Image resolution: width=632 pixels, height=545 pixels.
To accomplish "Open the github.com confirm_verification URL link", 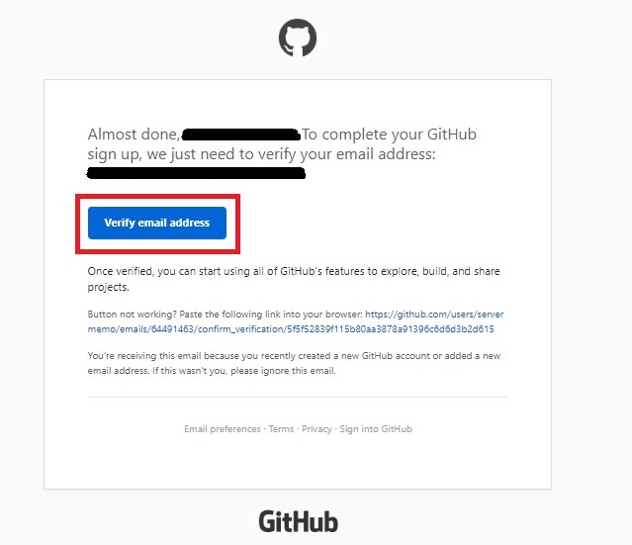I will click(x=296, y=321).
